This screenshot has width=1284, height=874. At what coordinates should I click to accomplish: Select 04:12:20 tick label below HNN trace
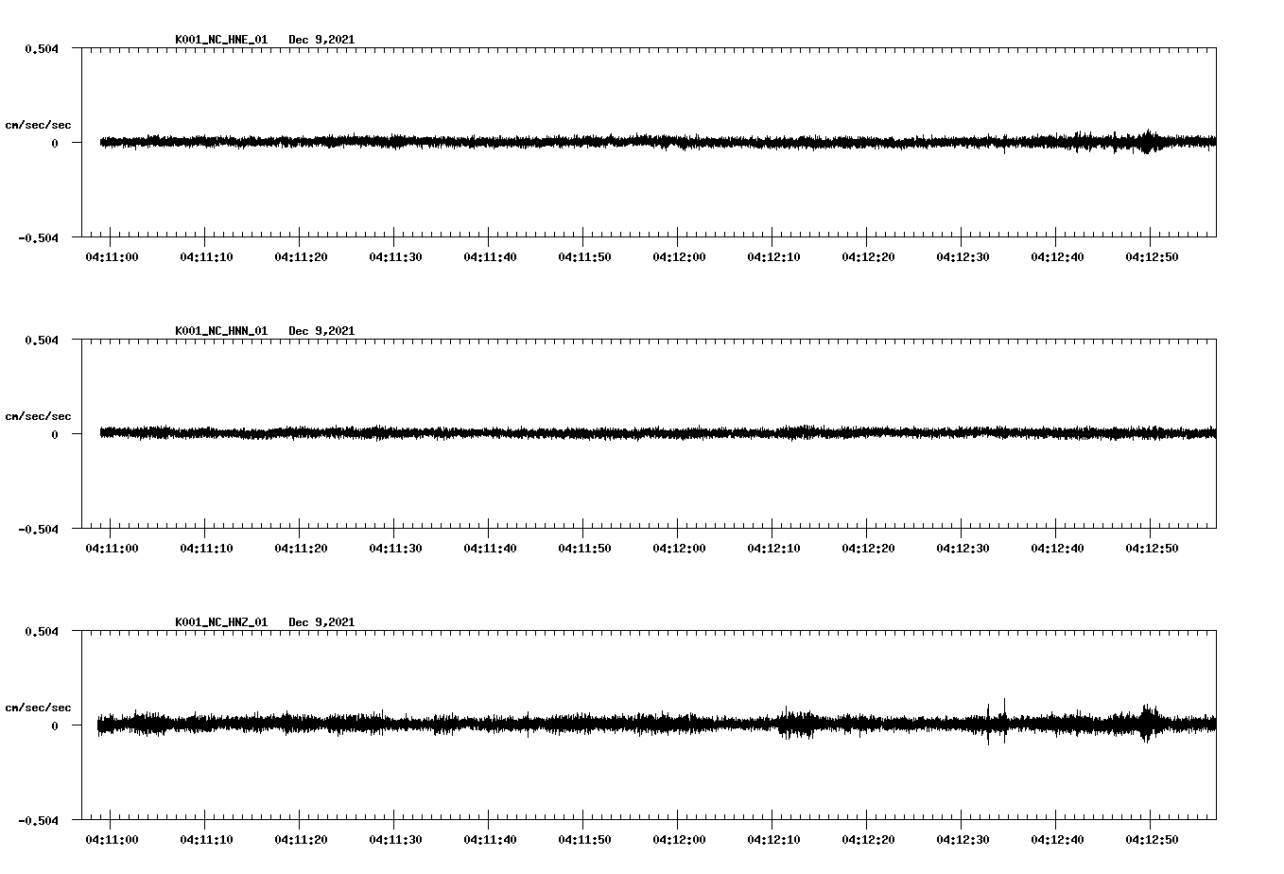point(868,549)
